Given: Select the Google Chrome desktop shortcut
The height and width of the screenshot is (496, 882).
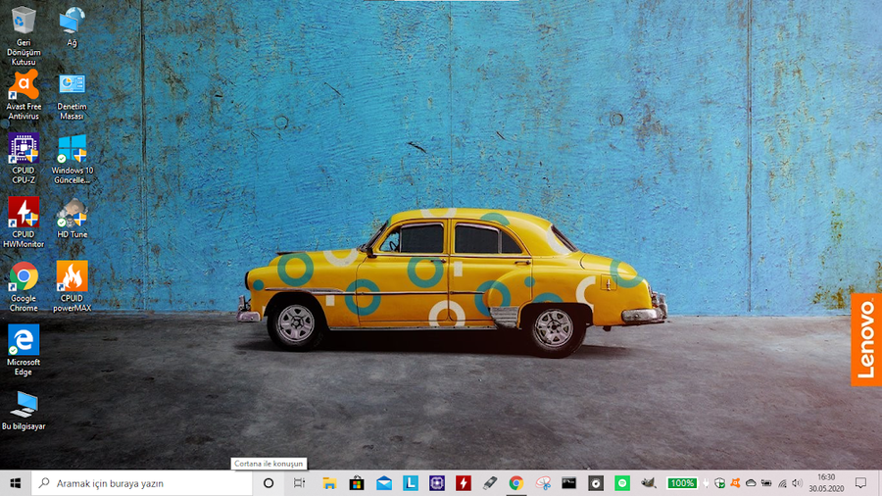Looking at the screenshot, I should (24, 276).
